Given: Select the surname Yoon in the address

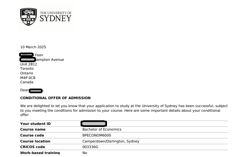Looking at the screenshot, I should tap(39, 55).
